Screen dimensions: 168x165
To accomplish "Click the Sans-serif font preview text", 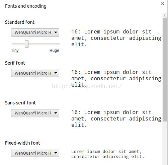I will (116, 119).
